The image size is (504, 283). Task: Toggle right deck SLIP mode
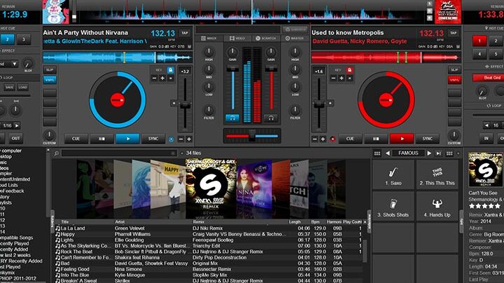pos(454,70)
